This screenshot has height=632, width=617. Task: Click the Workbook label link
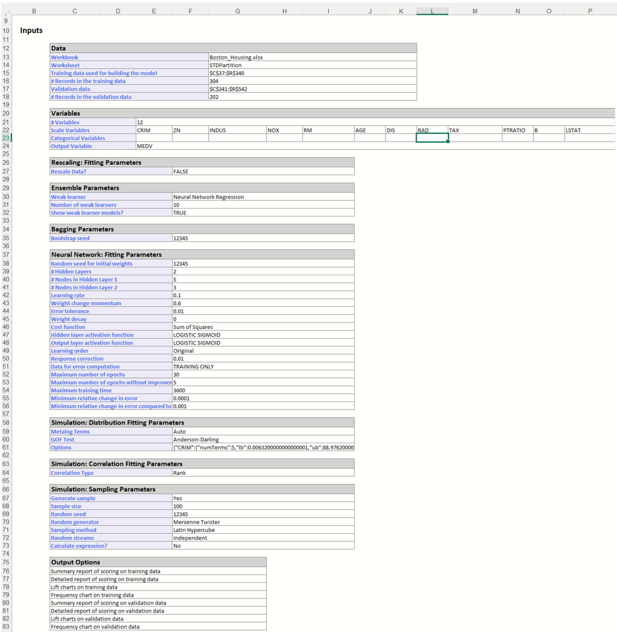click(x=65, y=58)
